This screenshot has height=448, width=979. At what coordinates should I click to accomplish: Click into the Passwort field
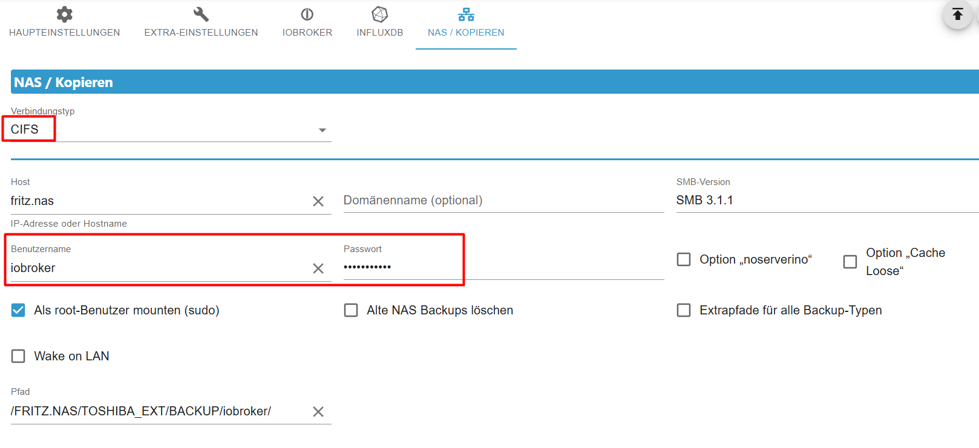503,267
